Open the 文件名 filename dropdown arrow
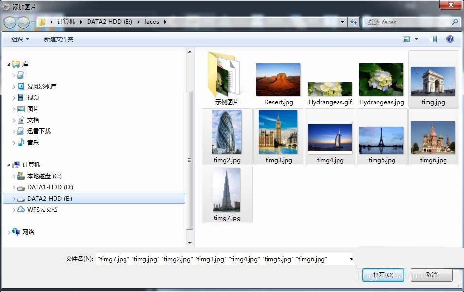This screenshot has height=292, width=464. pyautogui.click(x=352, y=259)
